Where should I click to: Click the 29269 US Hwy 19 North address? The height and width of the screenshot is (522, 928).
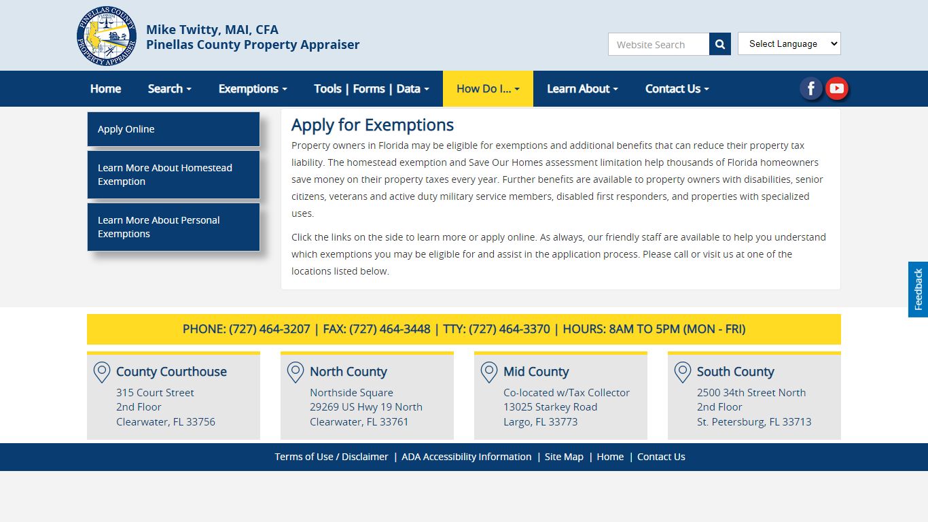[x=366, y=407]
